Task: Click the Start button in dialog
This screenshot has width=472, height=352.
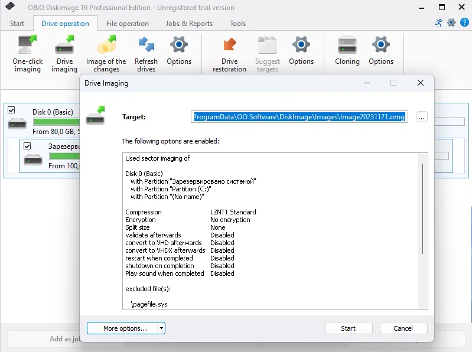Action: tap(349, 328)
